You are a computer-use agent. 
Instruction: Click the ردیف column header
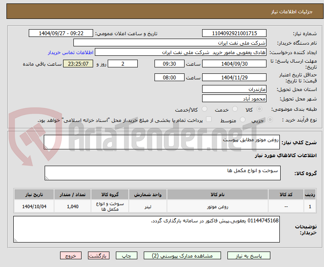pos(310,194)
